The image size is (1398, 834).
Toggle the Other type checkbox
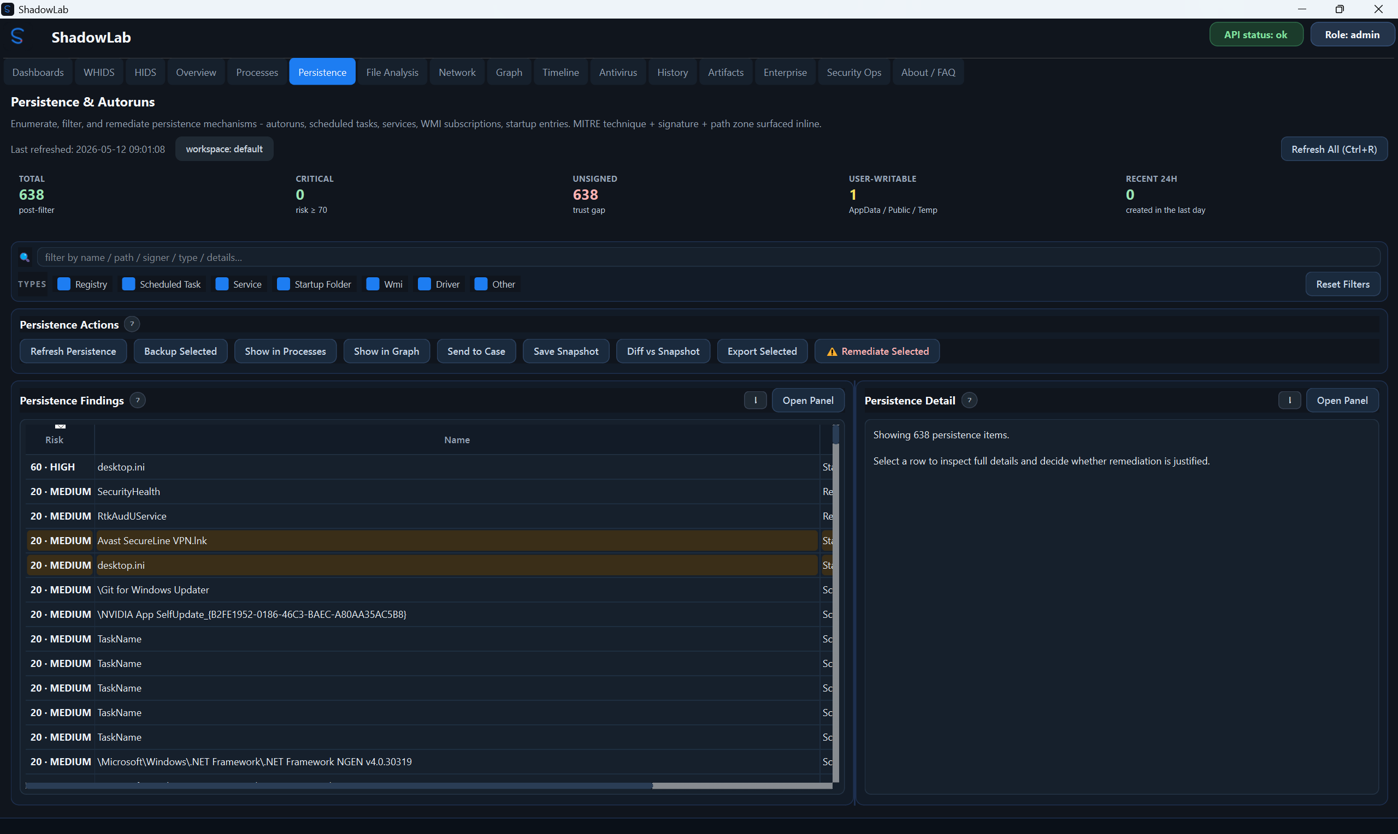click(x=481, y=284)
